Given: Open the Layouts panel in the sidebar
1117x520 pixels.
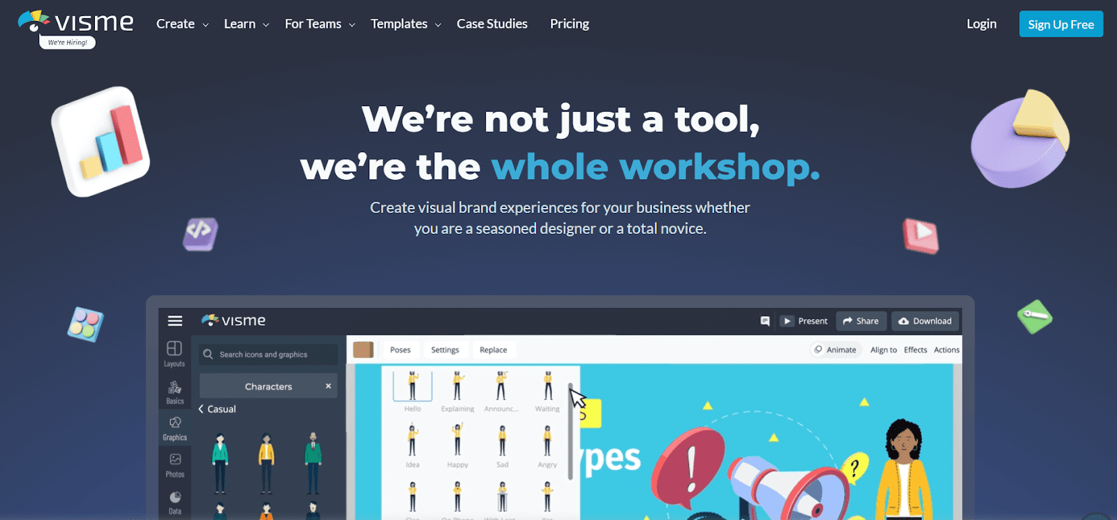Looking at the screenshot, I should coord(175,353).
